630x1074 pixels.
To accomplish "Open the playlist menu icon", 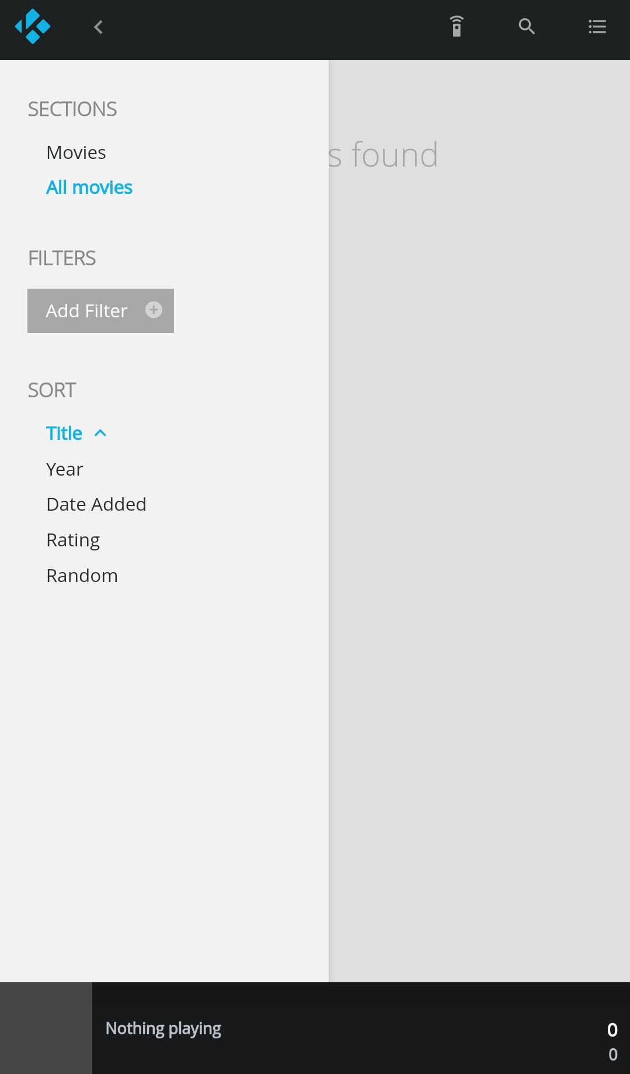I will [597, 27].
